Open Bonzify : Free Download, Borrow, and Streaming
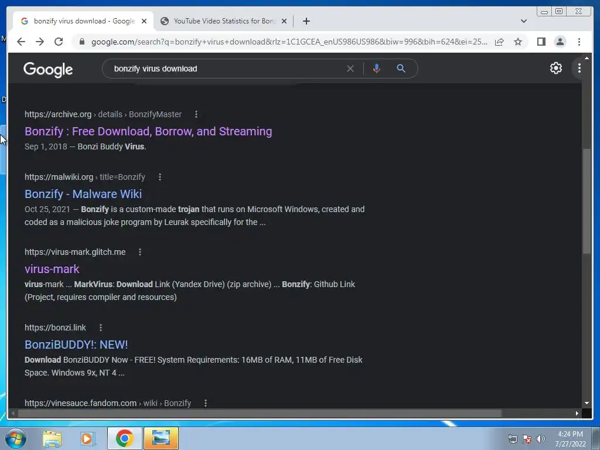This screenshot has width=600, height=450. click(x=148, y=131)
